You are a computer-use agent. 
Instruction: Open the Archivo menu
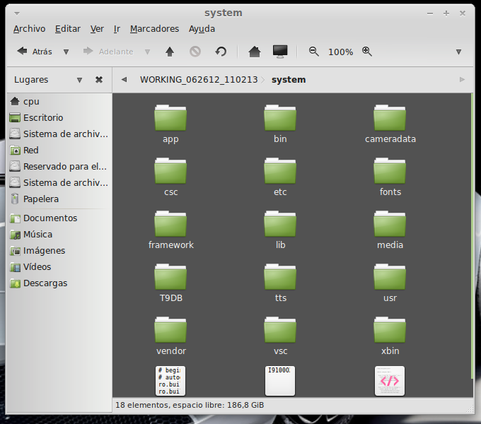30,29
